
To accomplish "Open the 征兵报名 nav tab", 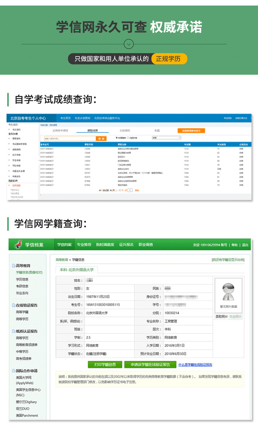I will pos(126,245).
